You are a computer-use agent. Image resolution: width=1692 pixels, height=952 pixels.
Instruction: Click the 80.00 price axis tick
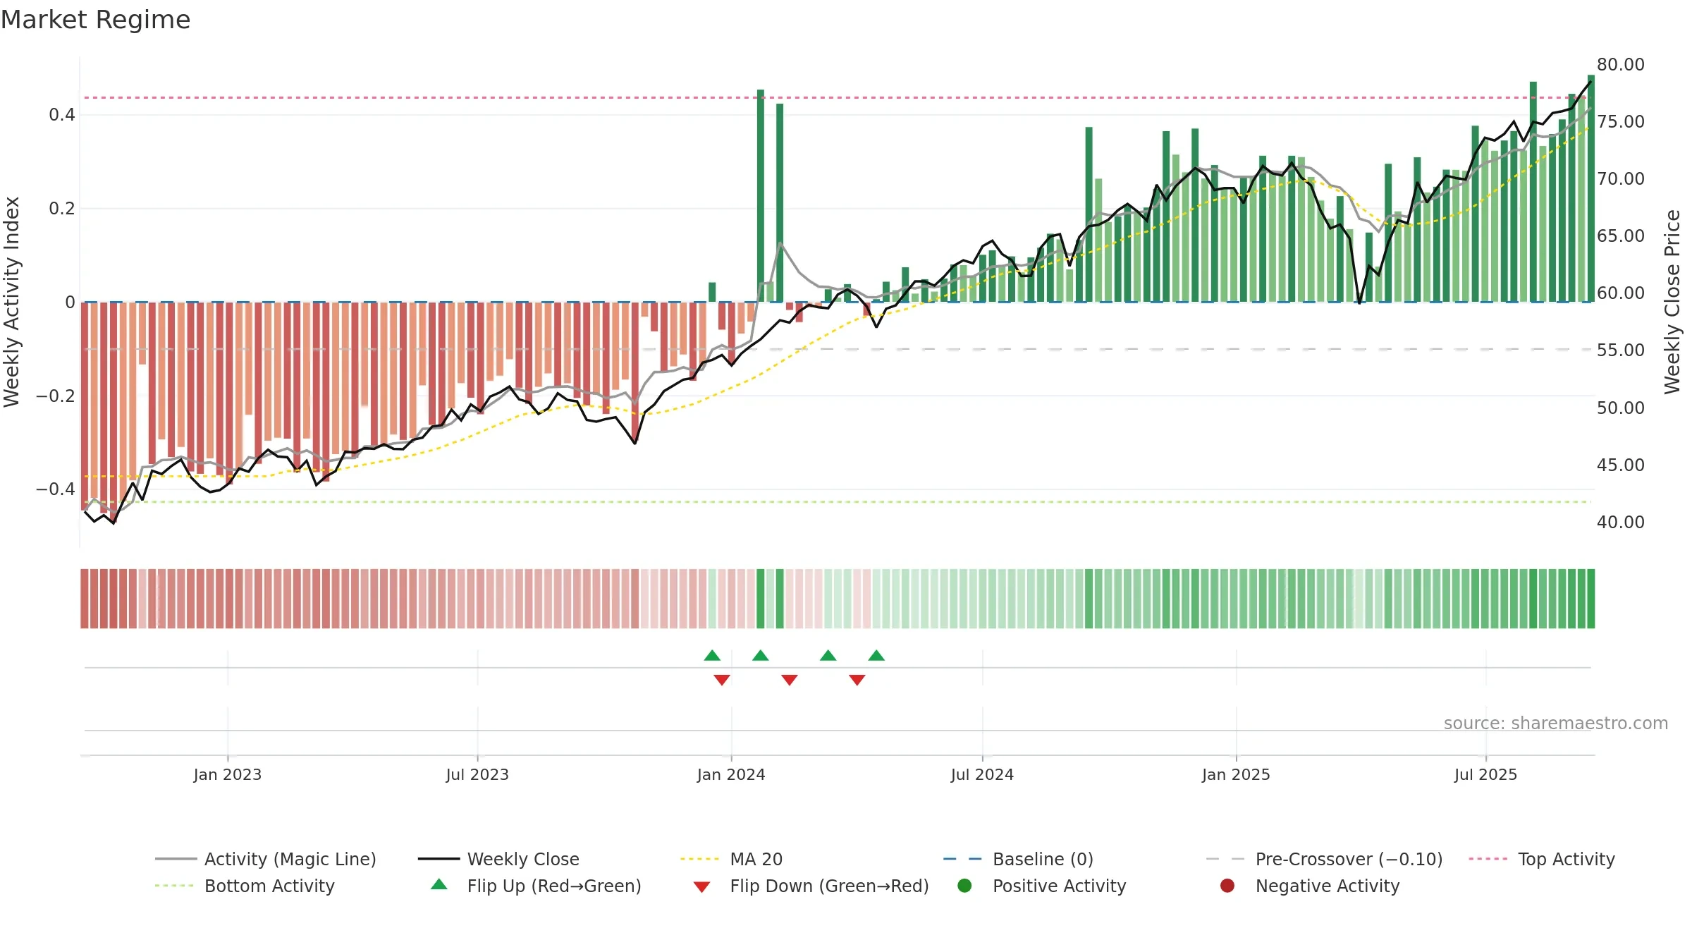(1621, 64)
